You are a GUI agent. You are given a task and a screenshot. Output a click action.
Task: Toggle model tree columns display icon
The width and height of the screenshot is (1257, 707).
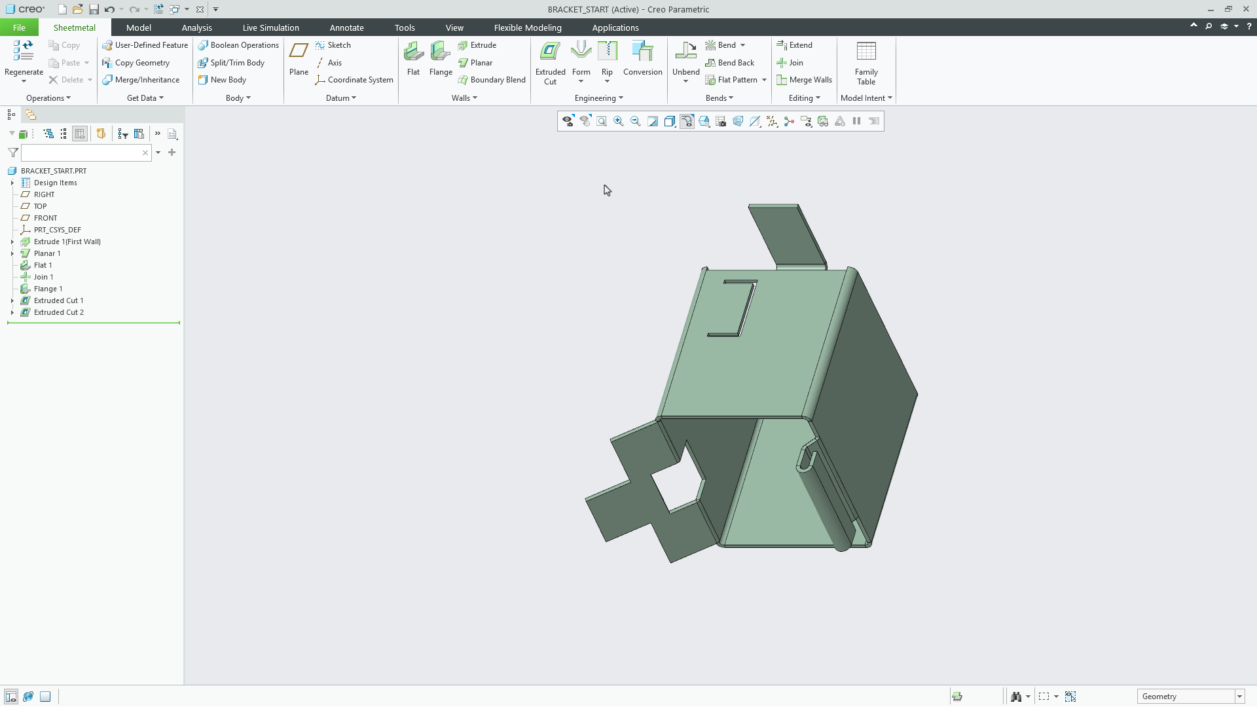pos(80,134)
